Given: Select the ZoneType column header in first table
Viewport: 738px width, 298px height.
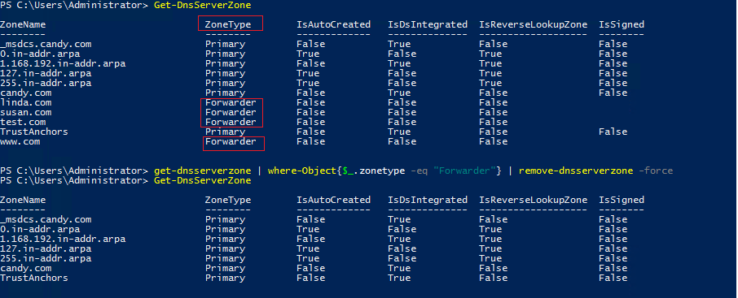Looking at the screenshot, I should pyautogui.click(x=228, y=24).
